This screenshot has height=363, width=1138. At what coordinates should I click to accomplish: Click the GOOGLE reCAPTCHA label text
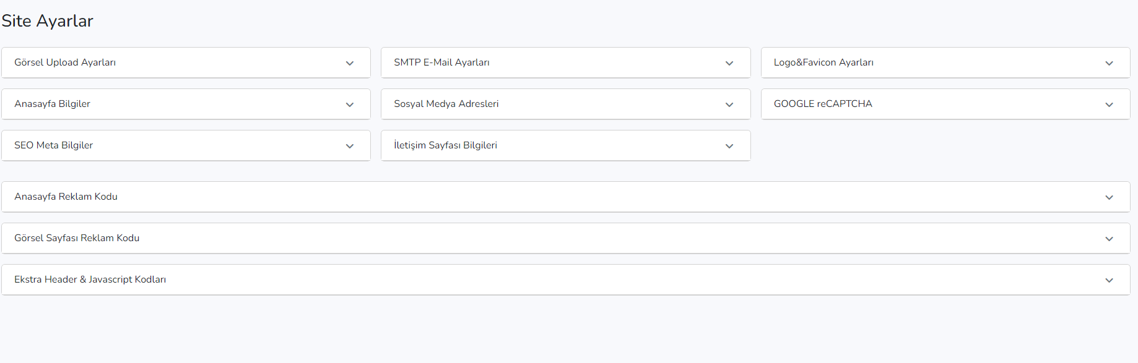pyautogui.click(x=823, y=104)
